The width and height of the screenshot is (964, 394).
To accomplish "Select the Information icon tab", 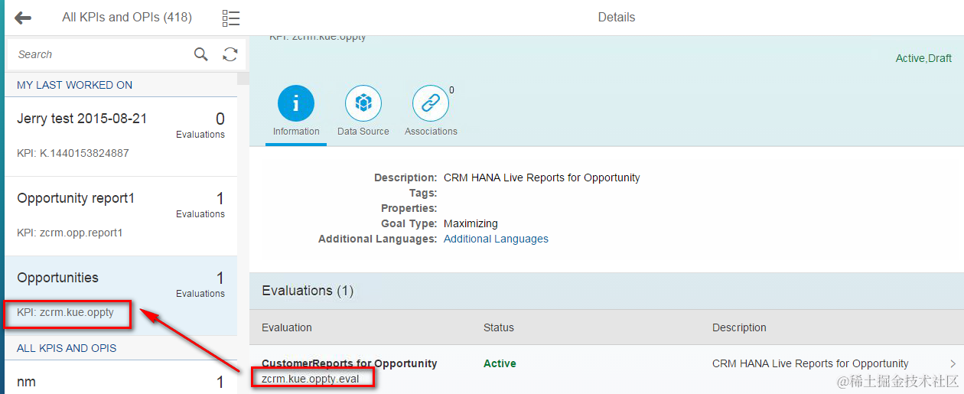I will tap(296, 103).
